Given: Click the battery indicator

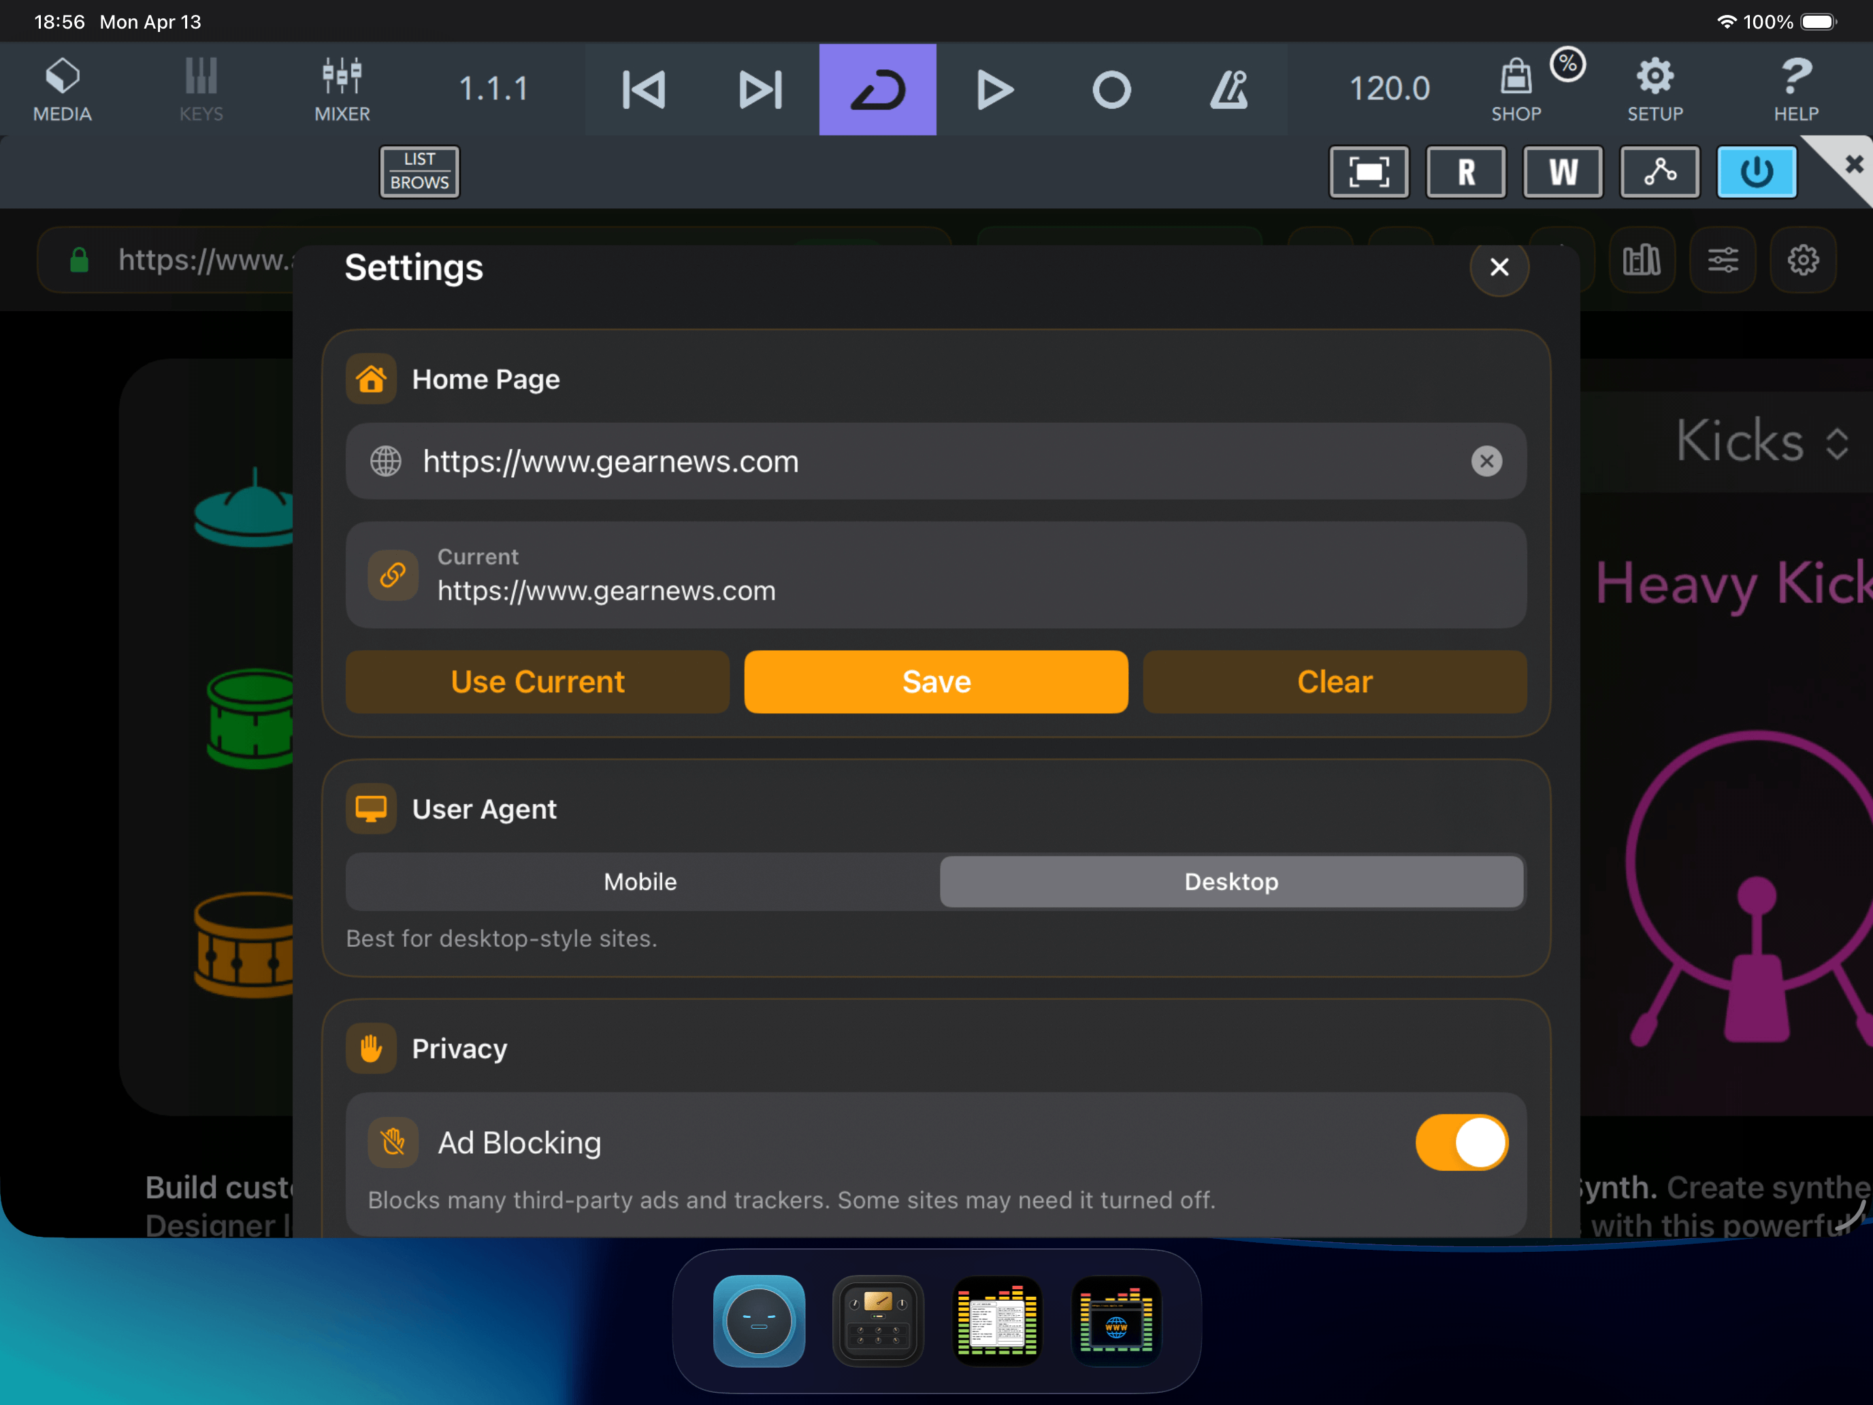Looking at the screenshot, I should point(1818,22).
